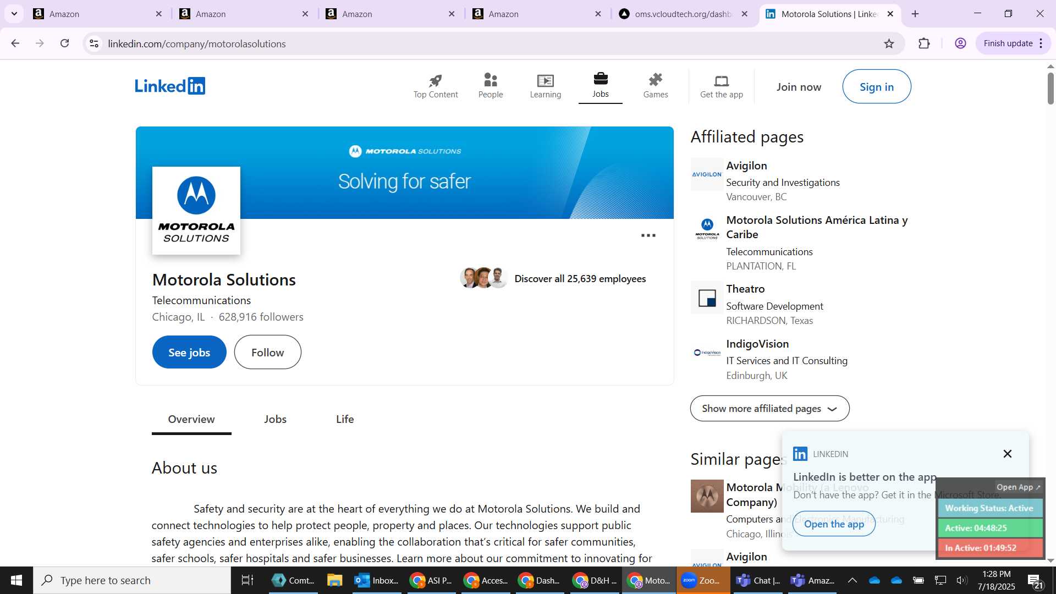The width and height of the screenshot is (1056, 594).
Task: Open a new browser tab
Action: 915,14
